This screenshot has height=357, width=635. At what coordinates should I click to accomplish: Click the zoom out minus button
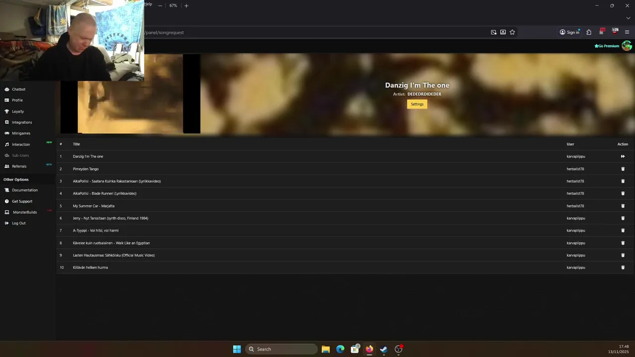160,5
